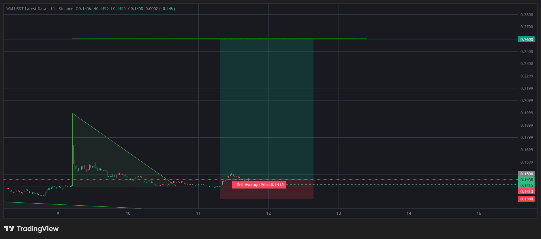Click the green 0.1458 current price tag
Screen dimensions: 541x239
click(x=526, y=180)
